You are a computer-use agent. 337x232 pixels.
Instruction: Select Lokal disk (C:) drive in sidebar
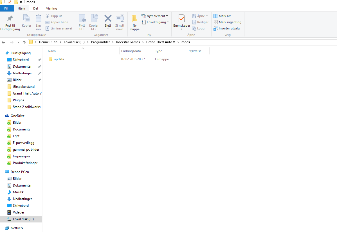(21, 219)
